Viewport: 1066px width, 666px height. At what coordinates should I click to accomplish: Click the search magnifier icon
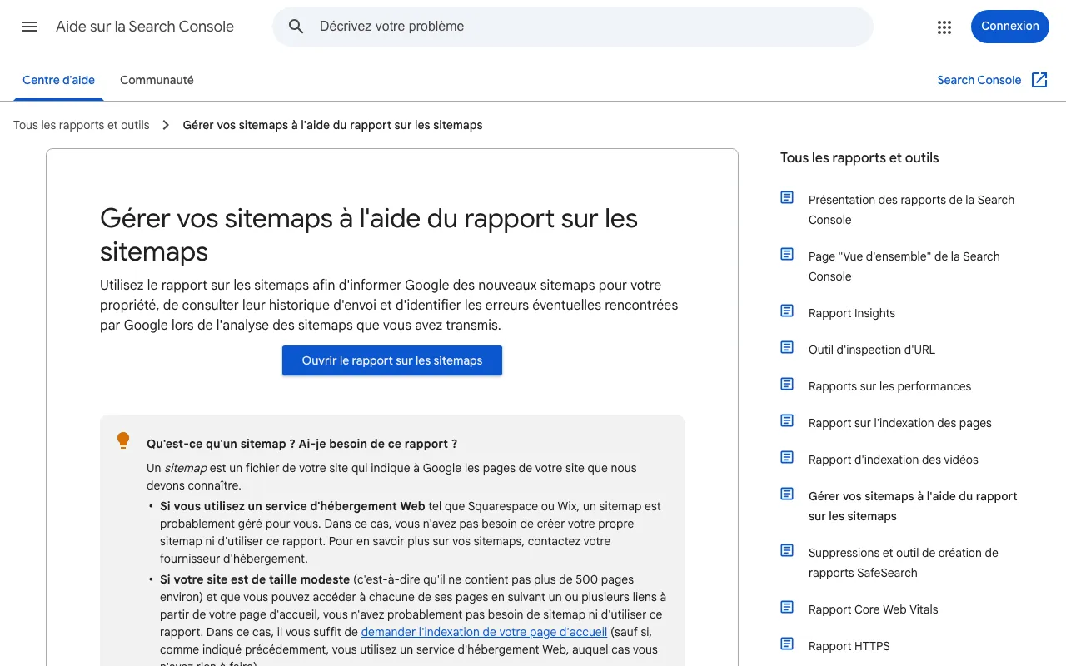click(x=296, y=27)
